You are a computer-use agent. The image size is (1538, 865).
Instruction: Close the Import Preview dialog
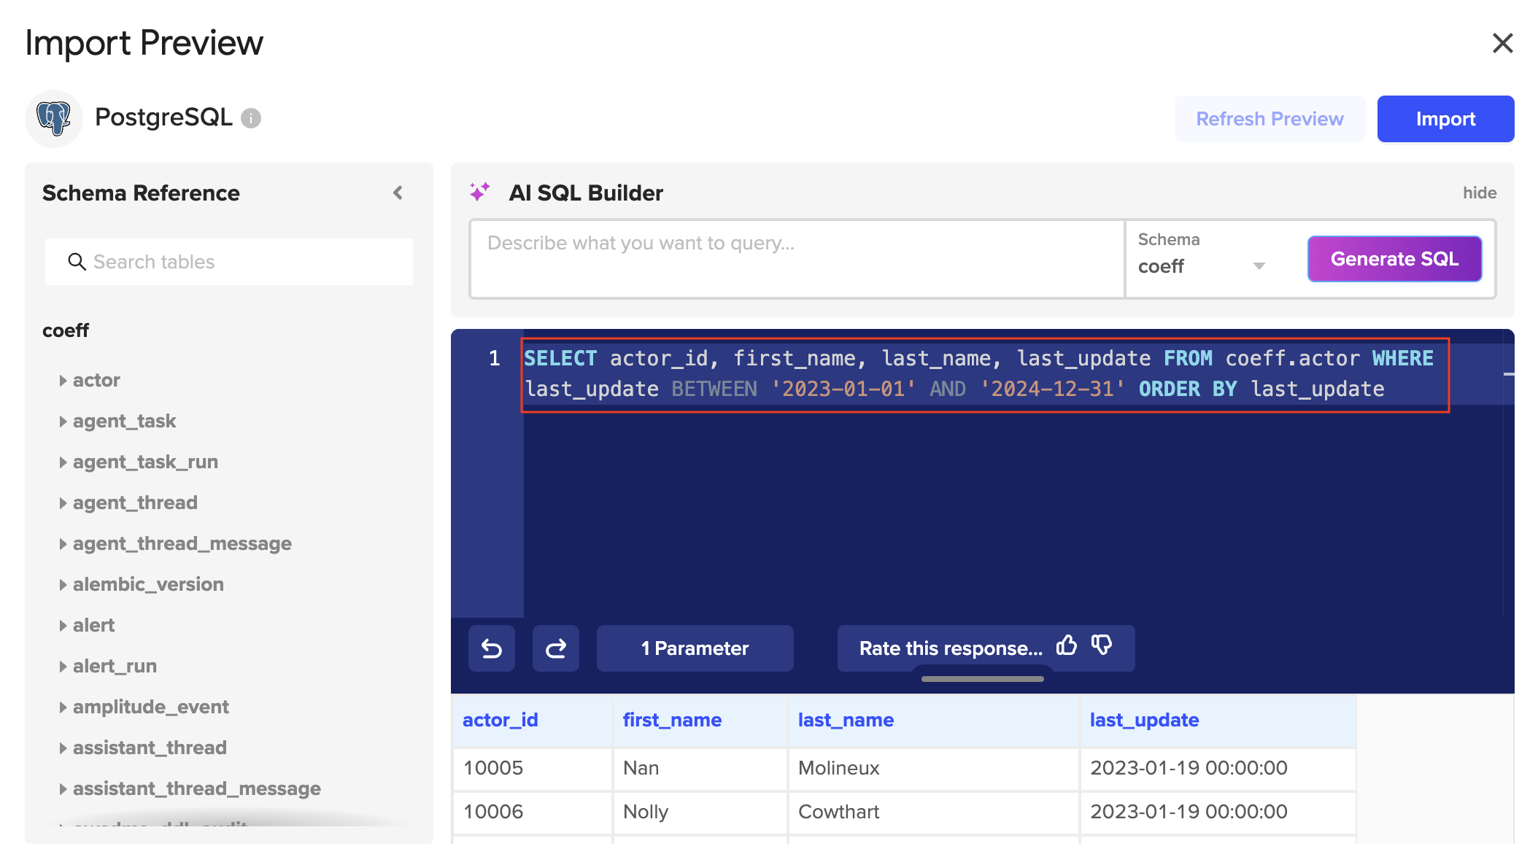pyautogui.click(x=1502, y=43)
